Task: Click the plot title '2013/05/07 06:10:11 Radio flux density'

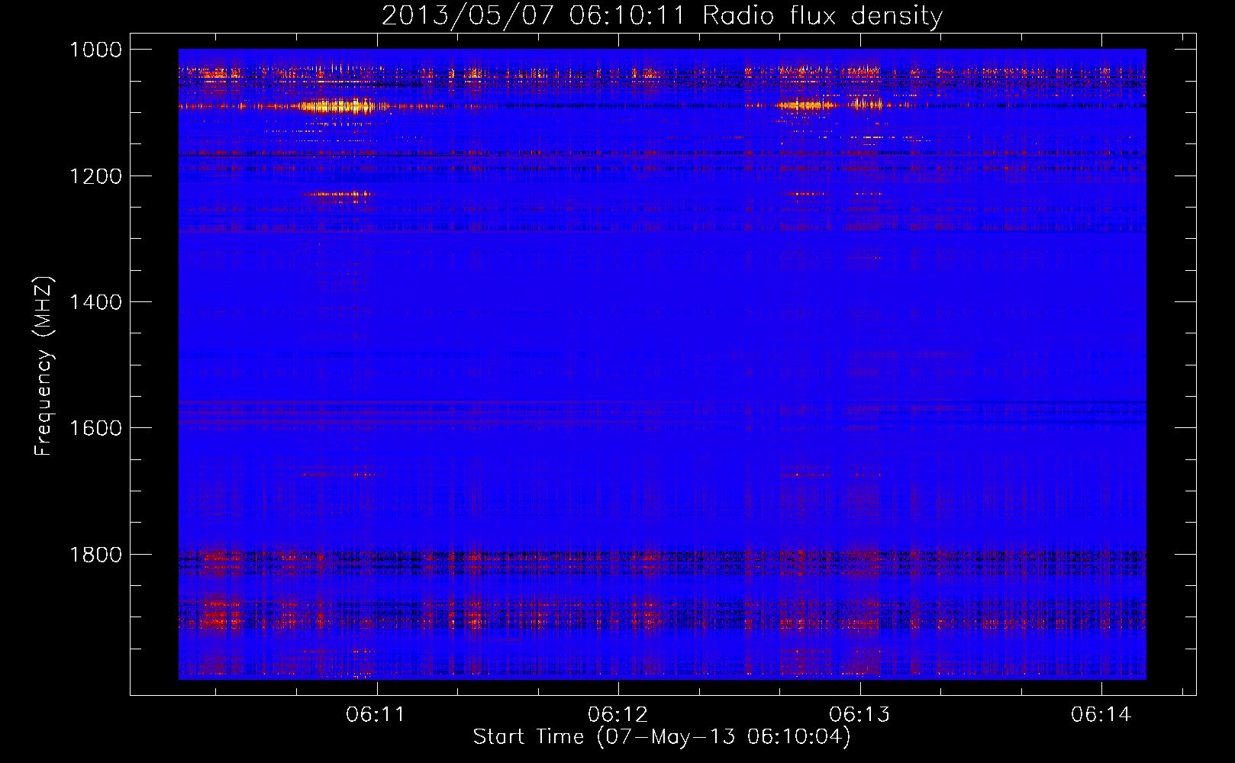Action: coord(662,16)
